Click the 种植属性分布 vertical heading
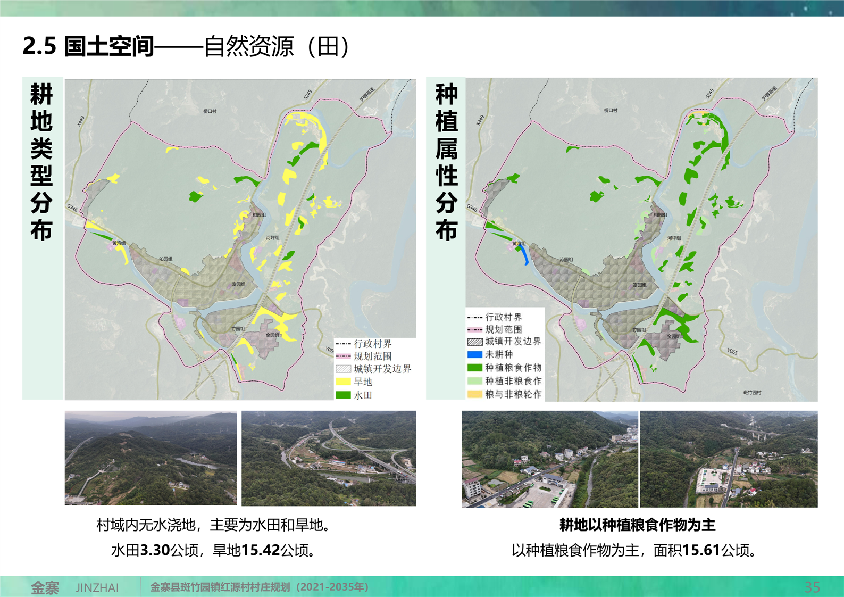The height and width of the screenshot is (597, 844). [446, 162]
